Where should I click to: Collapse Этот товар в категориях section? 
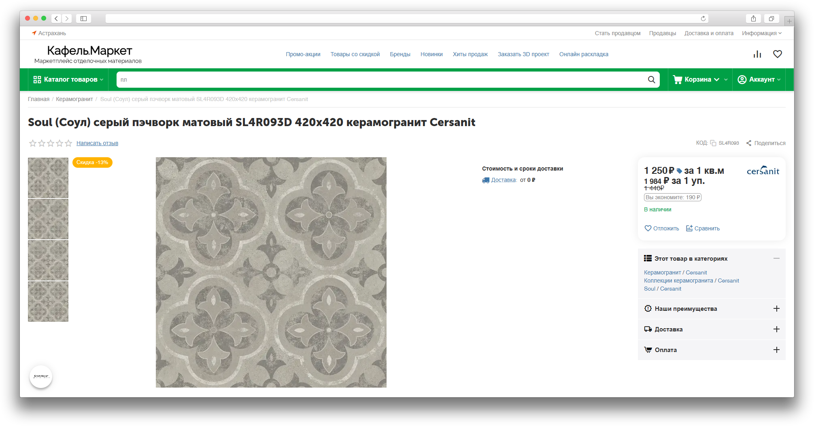pyautogui.click(x=776, y=258)
